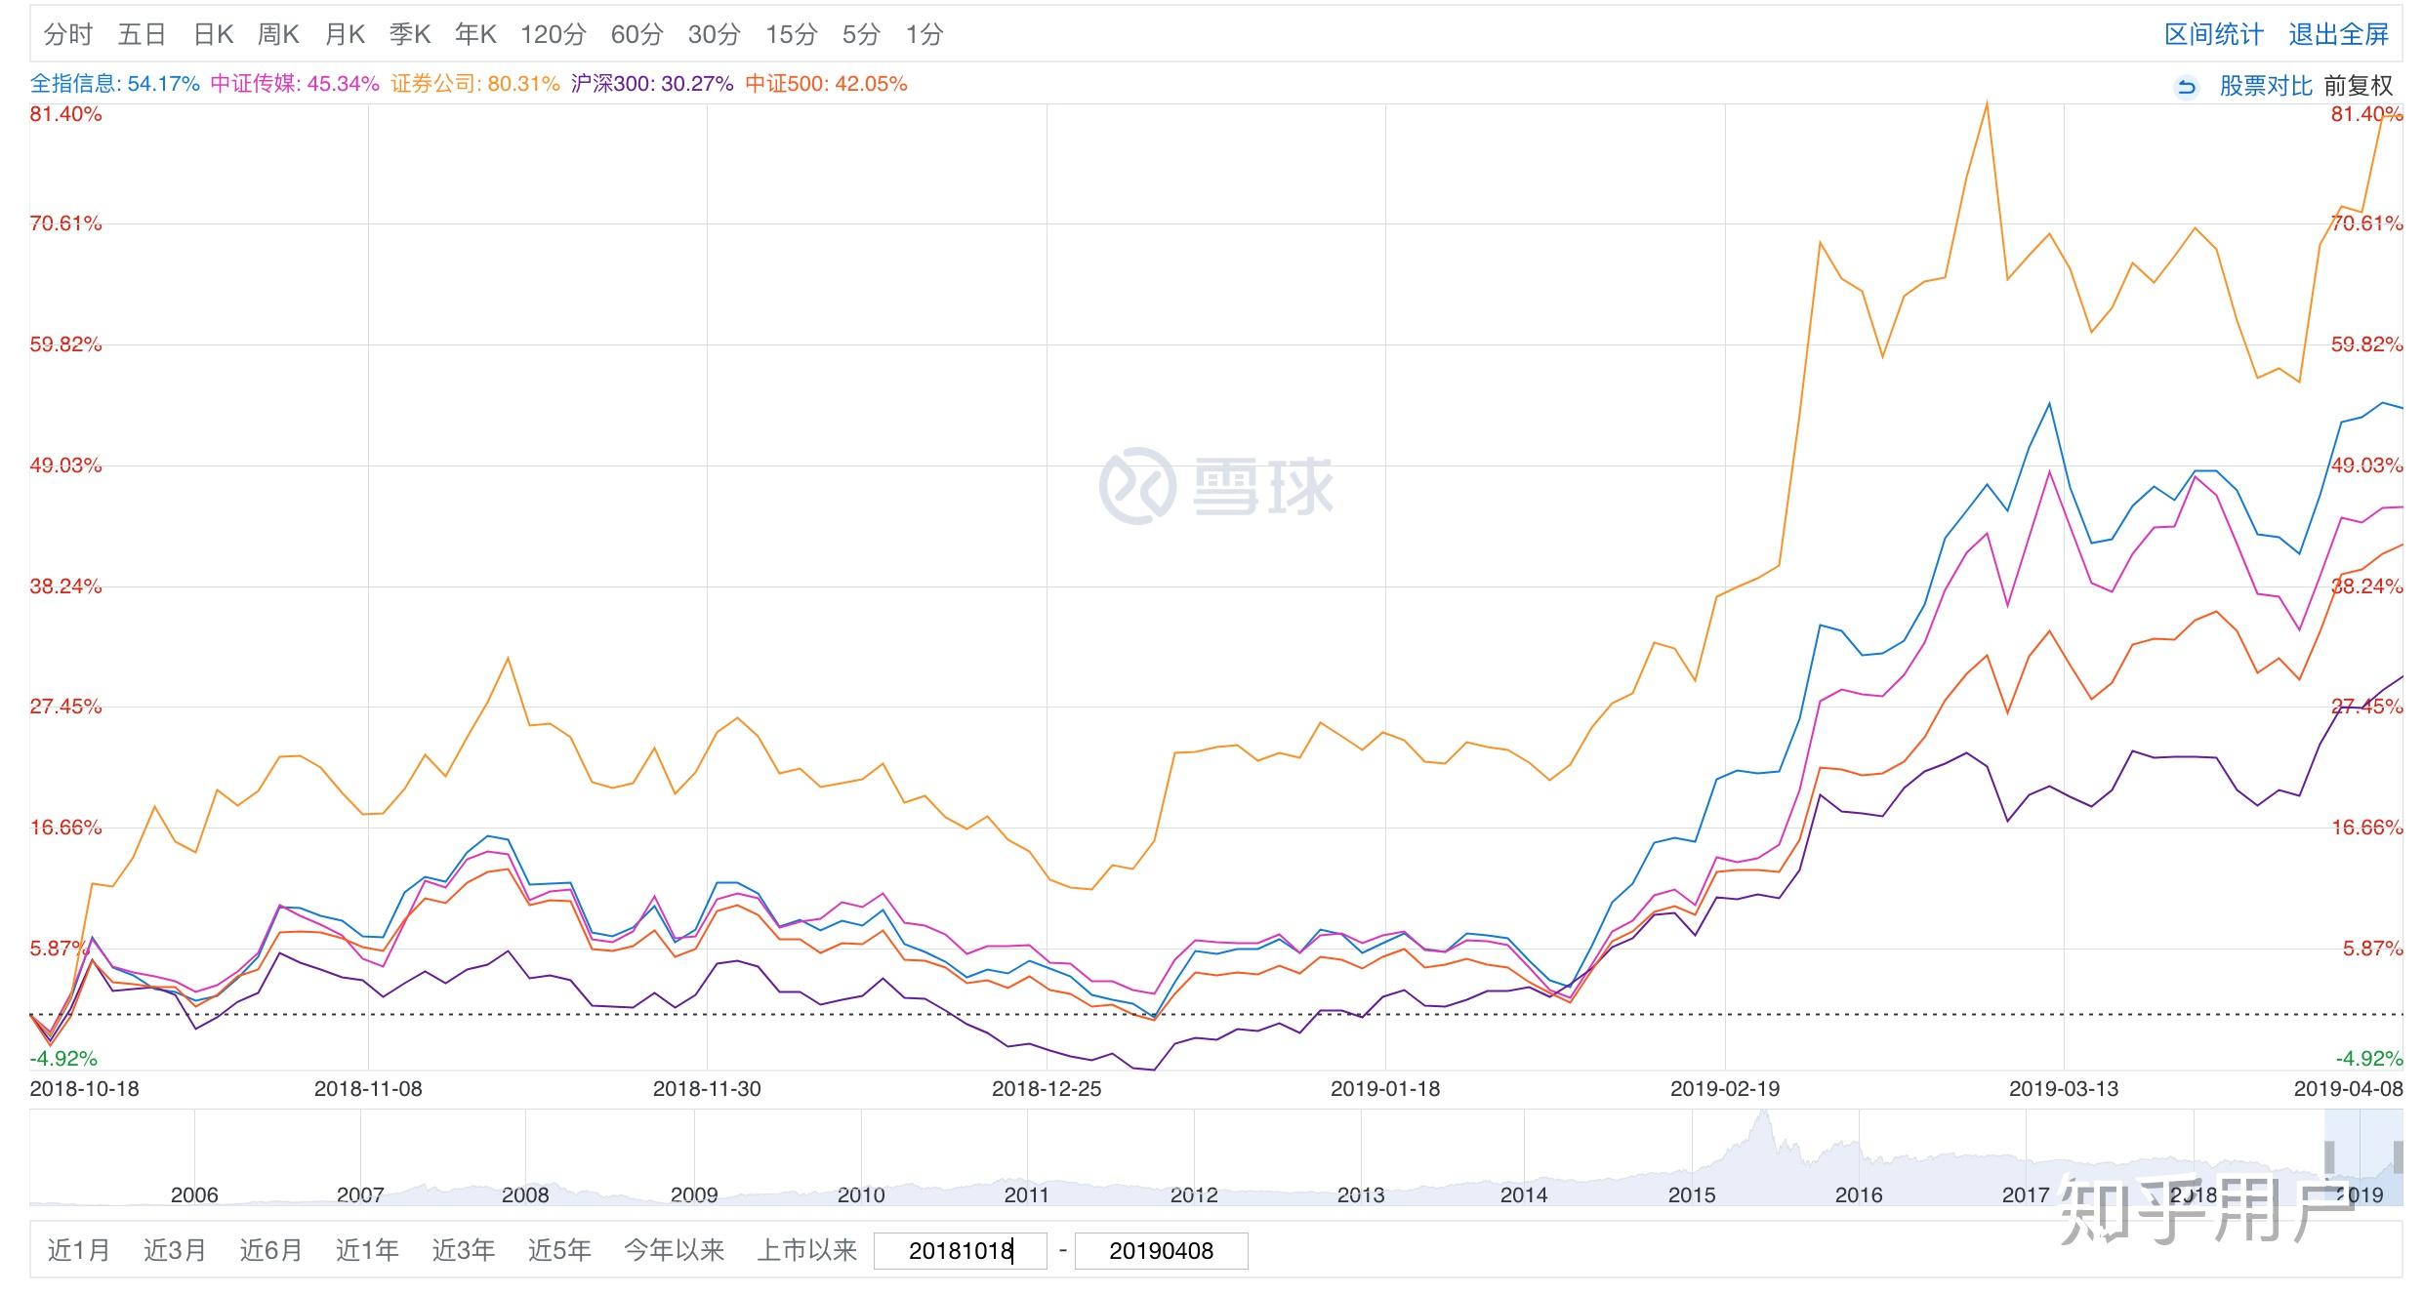Choose 上市以来 since-listing range
This screenshot has width=2423, height=1294.
[806, 1250]
